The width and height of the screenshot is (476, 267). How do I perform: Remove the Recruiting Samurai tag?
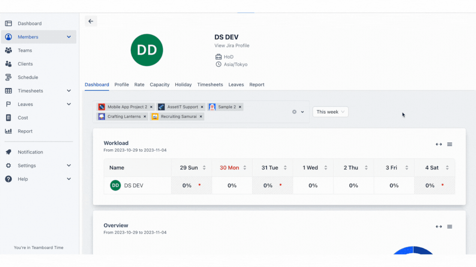[x=201, y=116]
